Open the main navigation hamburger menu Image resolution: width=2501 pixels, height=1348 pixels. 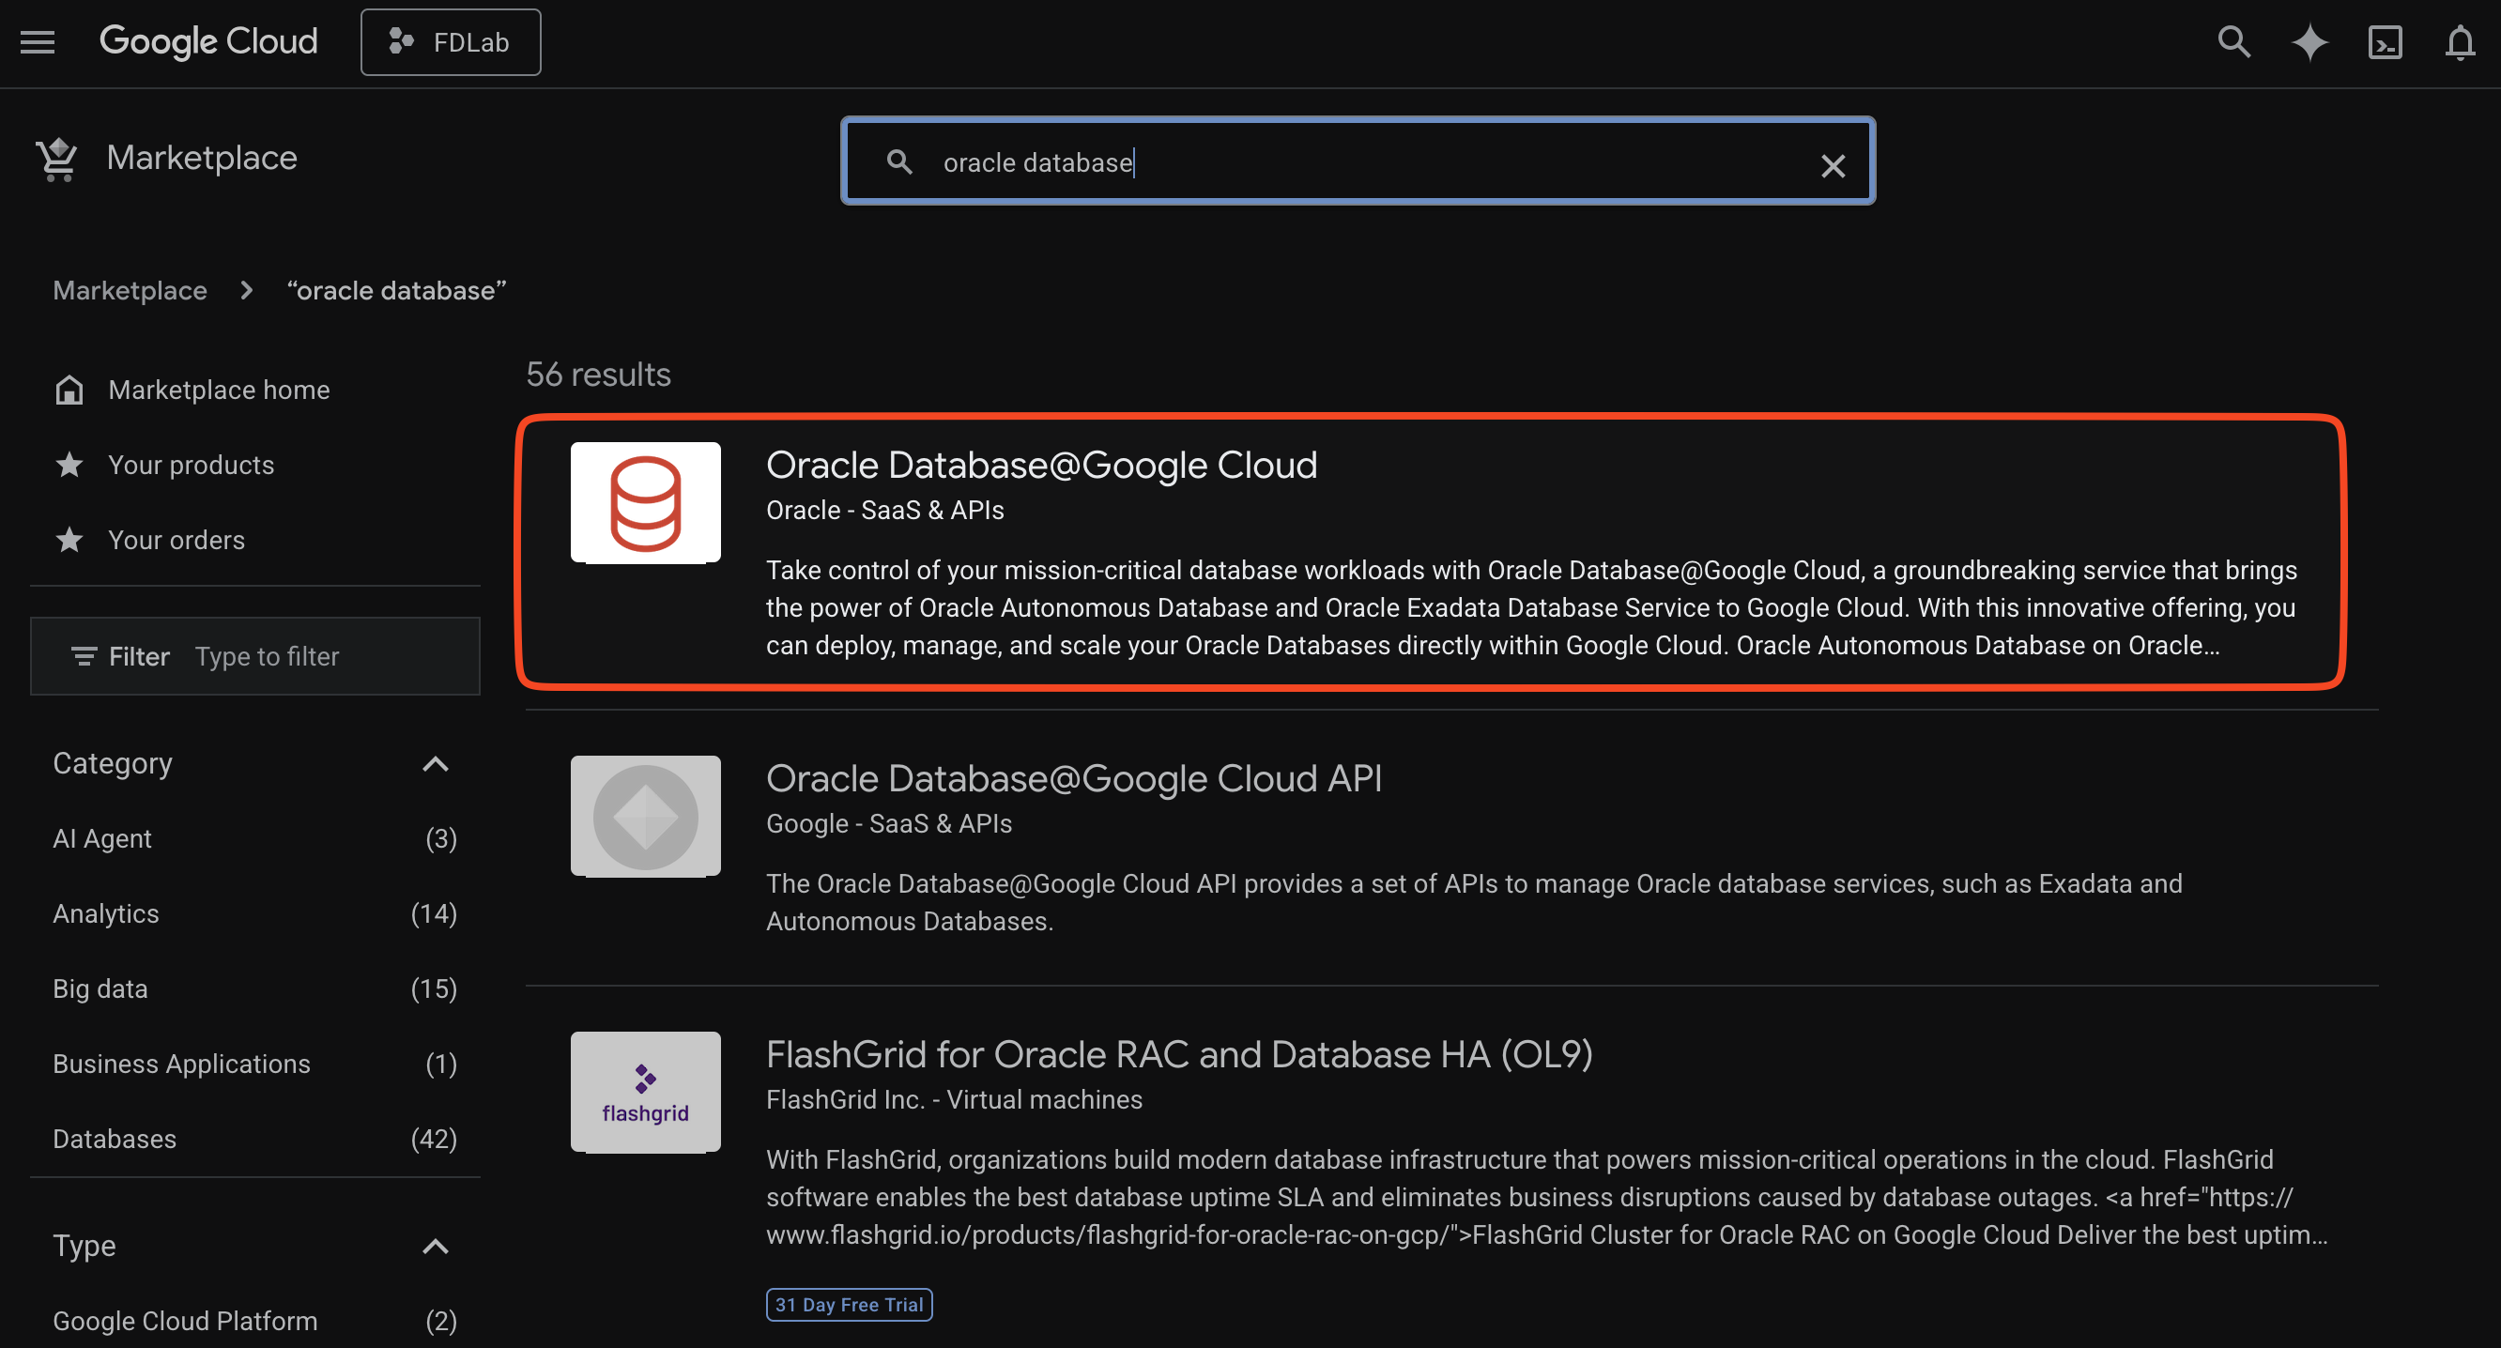(38, 41)
